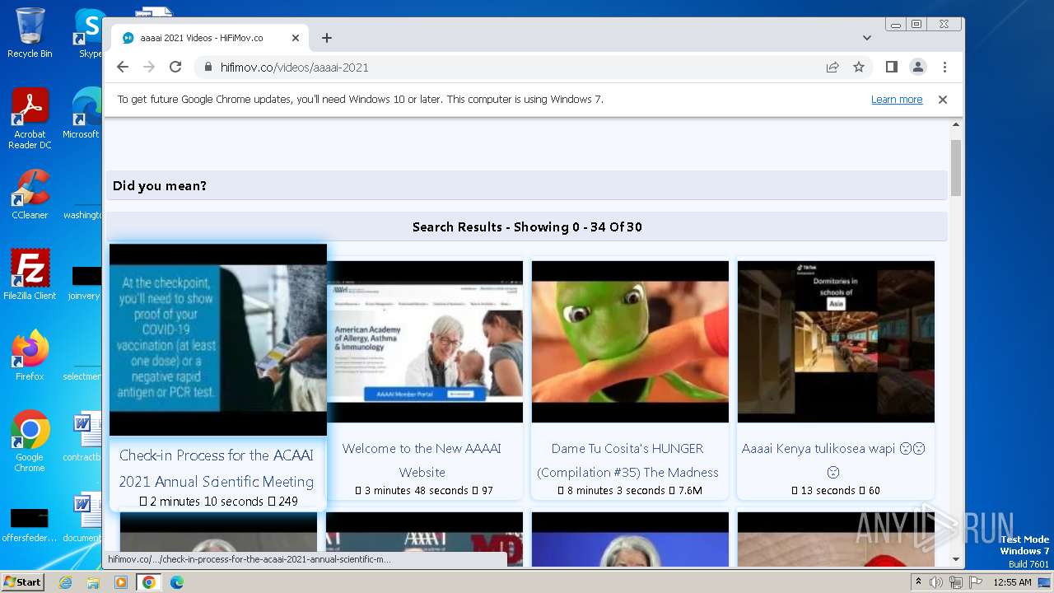The image size is (1054, 593).
Task: Close the aaaai 2021 Videos tab
Action: pyautogui.click(x=296, y=38)
